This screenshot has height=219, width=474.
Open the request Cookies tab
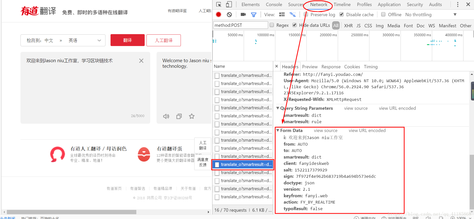pyautogui.click(x=352, y=67)
